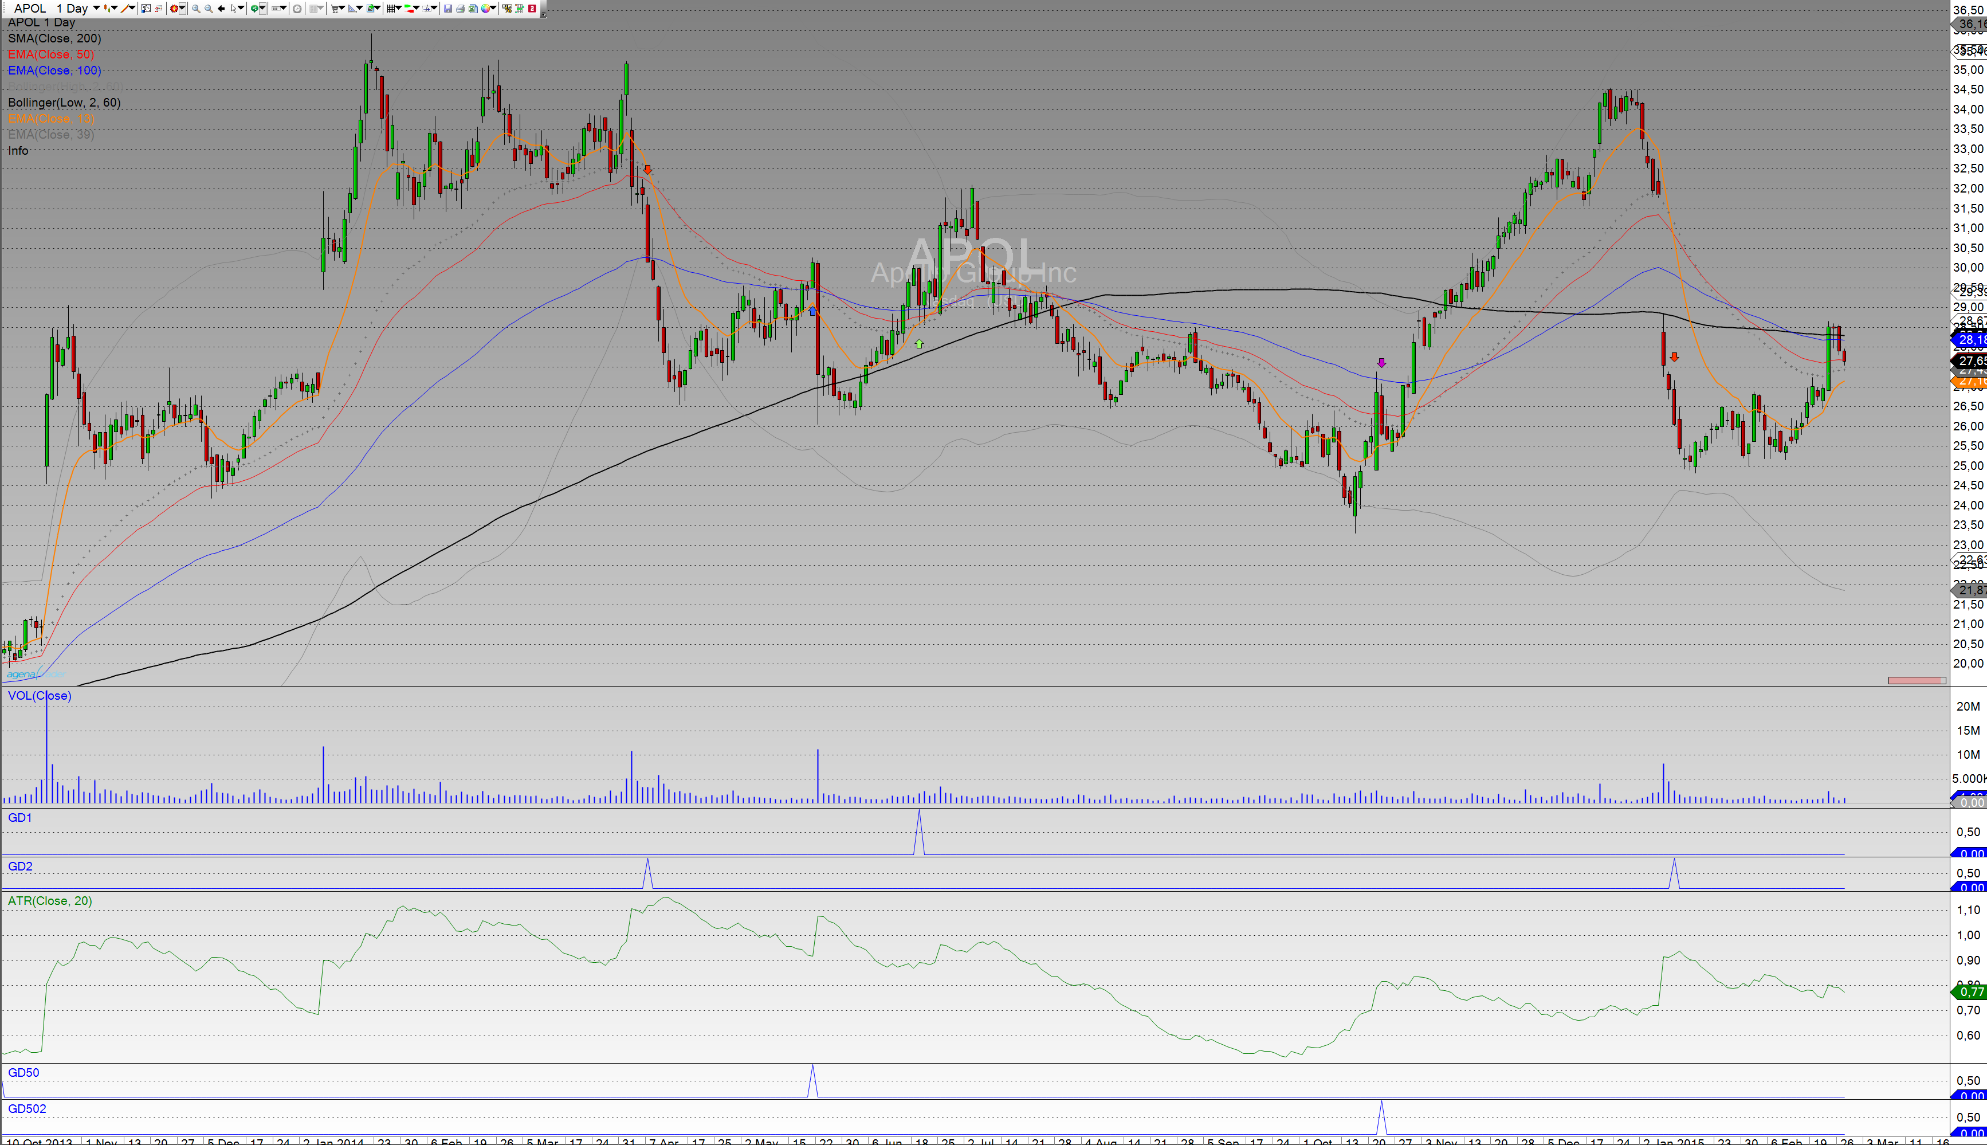Click the zoom in magnifier icon
Image resolution: width=1987 pixels, height=1145 pixels.
(196, 9)
